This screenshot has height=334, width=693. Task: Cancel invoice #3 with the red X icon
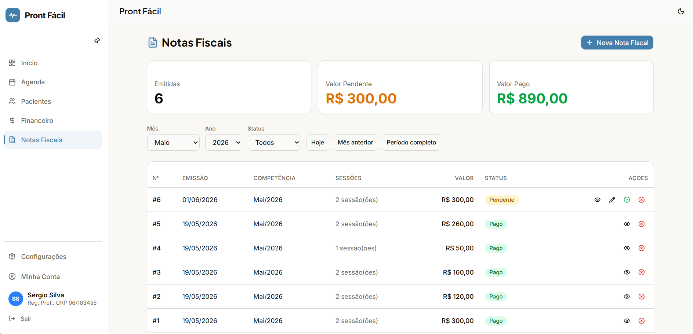(642, 272)
